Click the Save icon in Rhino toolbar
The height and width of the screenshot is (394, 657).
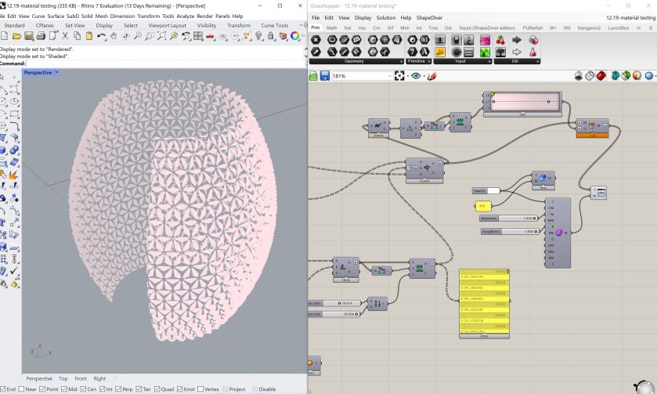pyautogui.click(x=29, y=36)
